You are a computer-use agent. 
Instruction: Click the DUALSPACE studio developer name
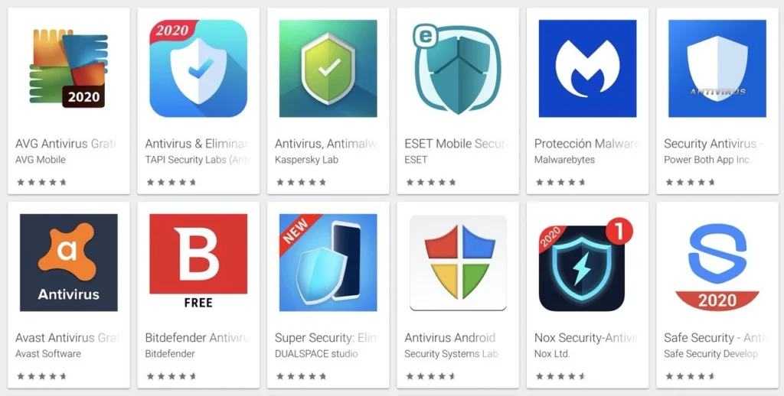click(316, 354)
